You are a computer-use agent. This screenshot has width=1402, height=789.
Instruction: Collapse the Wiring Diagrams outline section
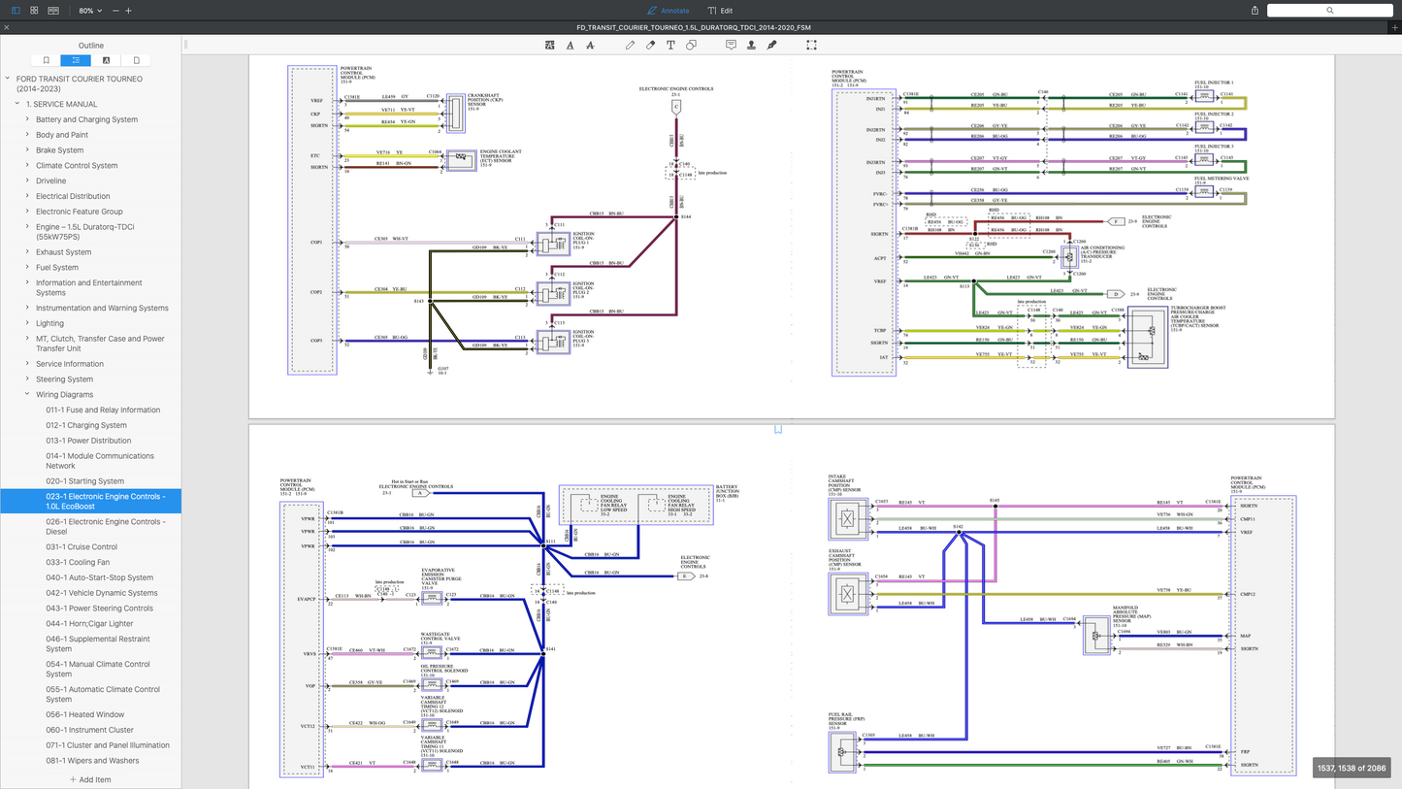tap(27, 395)
